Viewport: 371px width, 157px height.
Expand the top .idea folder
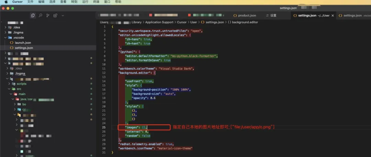(x=5, y=27)
